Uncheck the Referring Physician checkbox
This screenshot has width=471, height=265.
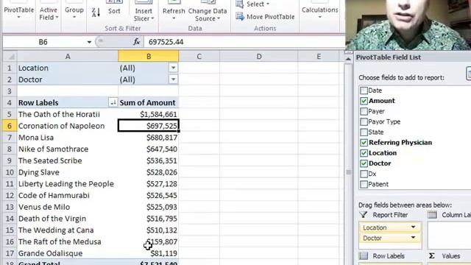[x=364, y=143]
